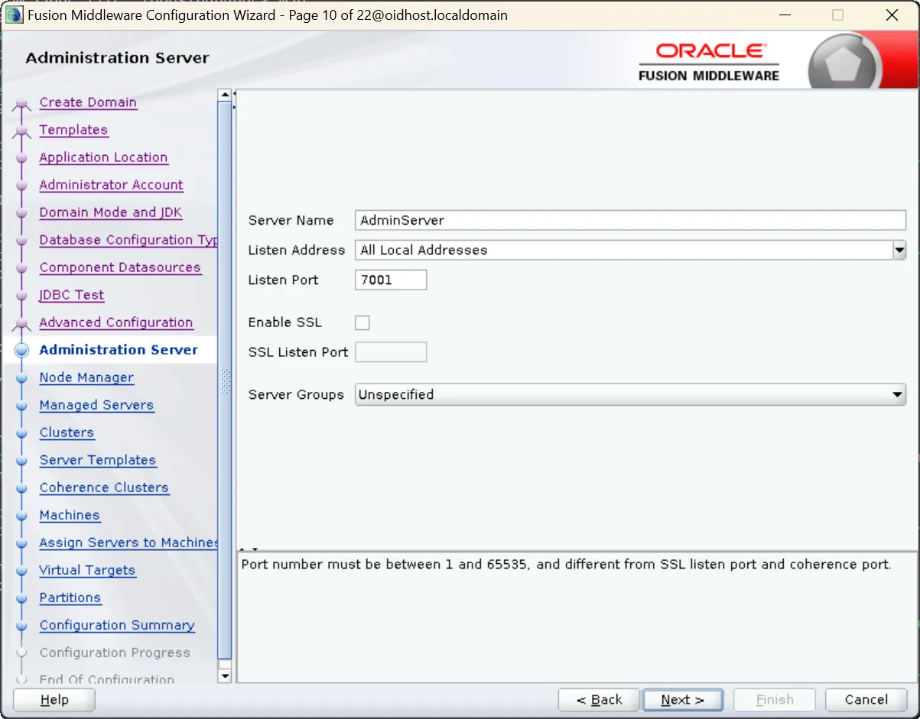Viewport: 920px width, 719px height.
Task: Open Advanced Configuration step
Action: pyautogui.click(x=116, y=322)
